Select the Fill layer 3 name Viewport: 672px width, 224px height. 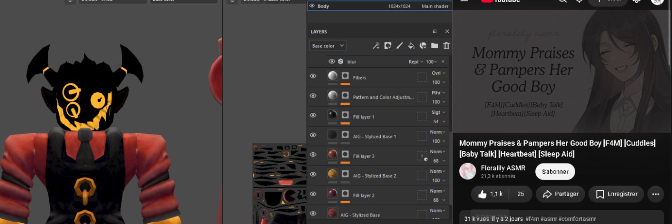pyautogui.click(x=364, y=156)
